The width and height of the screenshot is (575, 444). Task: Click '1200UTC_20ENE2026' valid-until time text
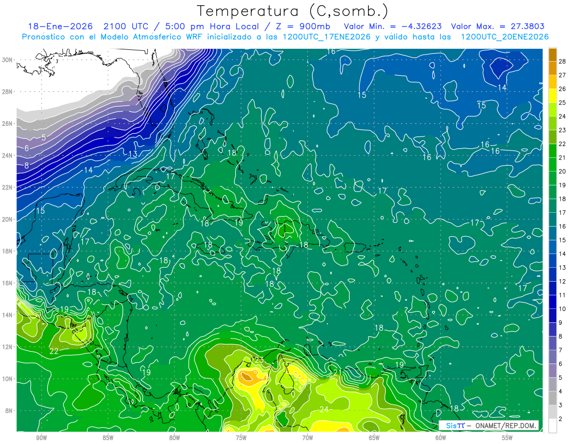(504, 37)
